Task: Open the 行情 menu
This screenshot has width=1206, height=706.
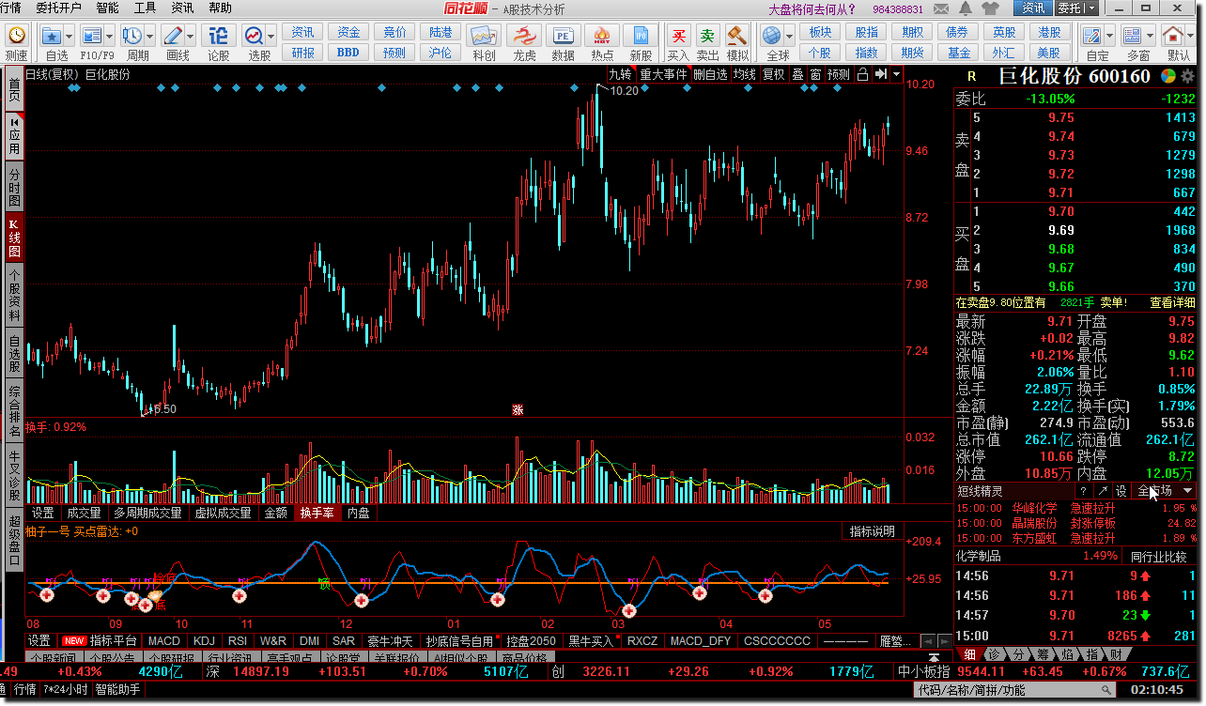Action: point(11,8)
